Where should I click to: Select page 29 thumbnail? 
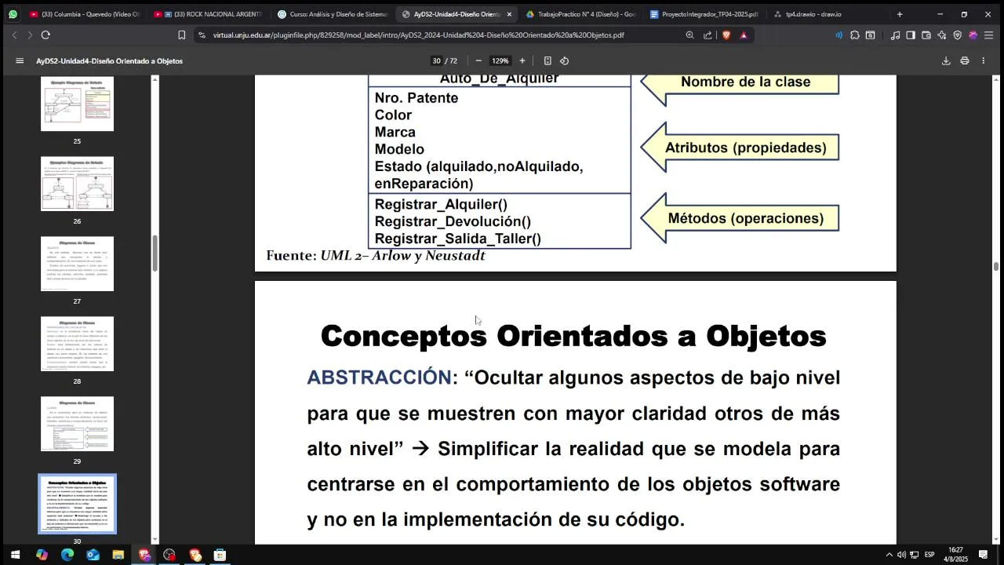coord(77,424)
